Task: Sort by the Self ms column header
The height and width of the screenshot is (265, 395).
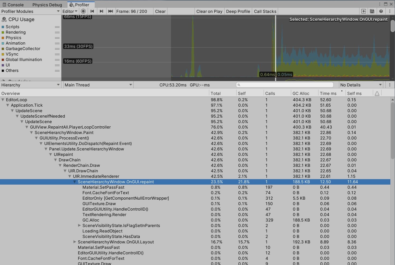Action: (359, 93)
